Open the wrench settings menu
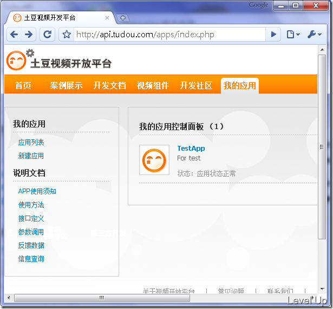Image resolution: width=333 pixels, height=309 pixels. 314,34
